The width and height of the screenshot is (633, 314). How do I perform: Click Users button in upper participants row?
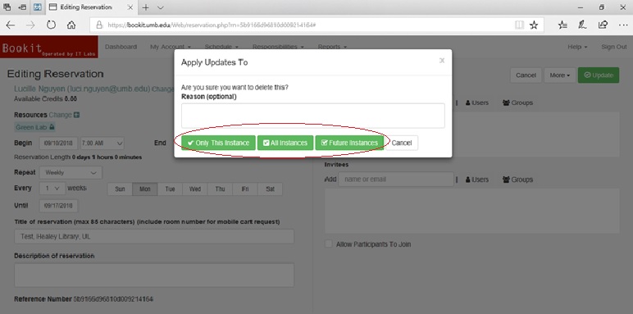(476, 103)
